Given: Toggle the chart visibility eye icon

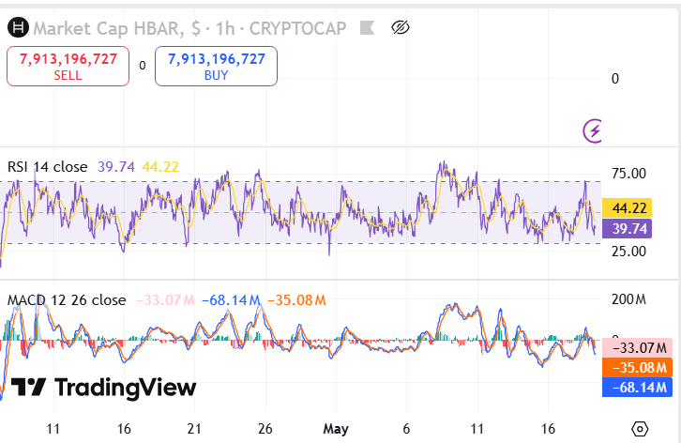Looking at the screenshot, I should (400, 28).
